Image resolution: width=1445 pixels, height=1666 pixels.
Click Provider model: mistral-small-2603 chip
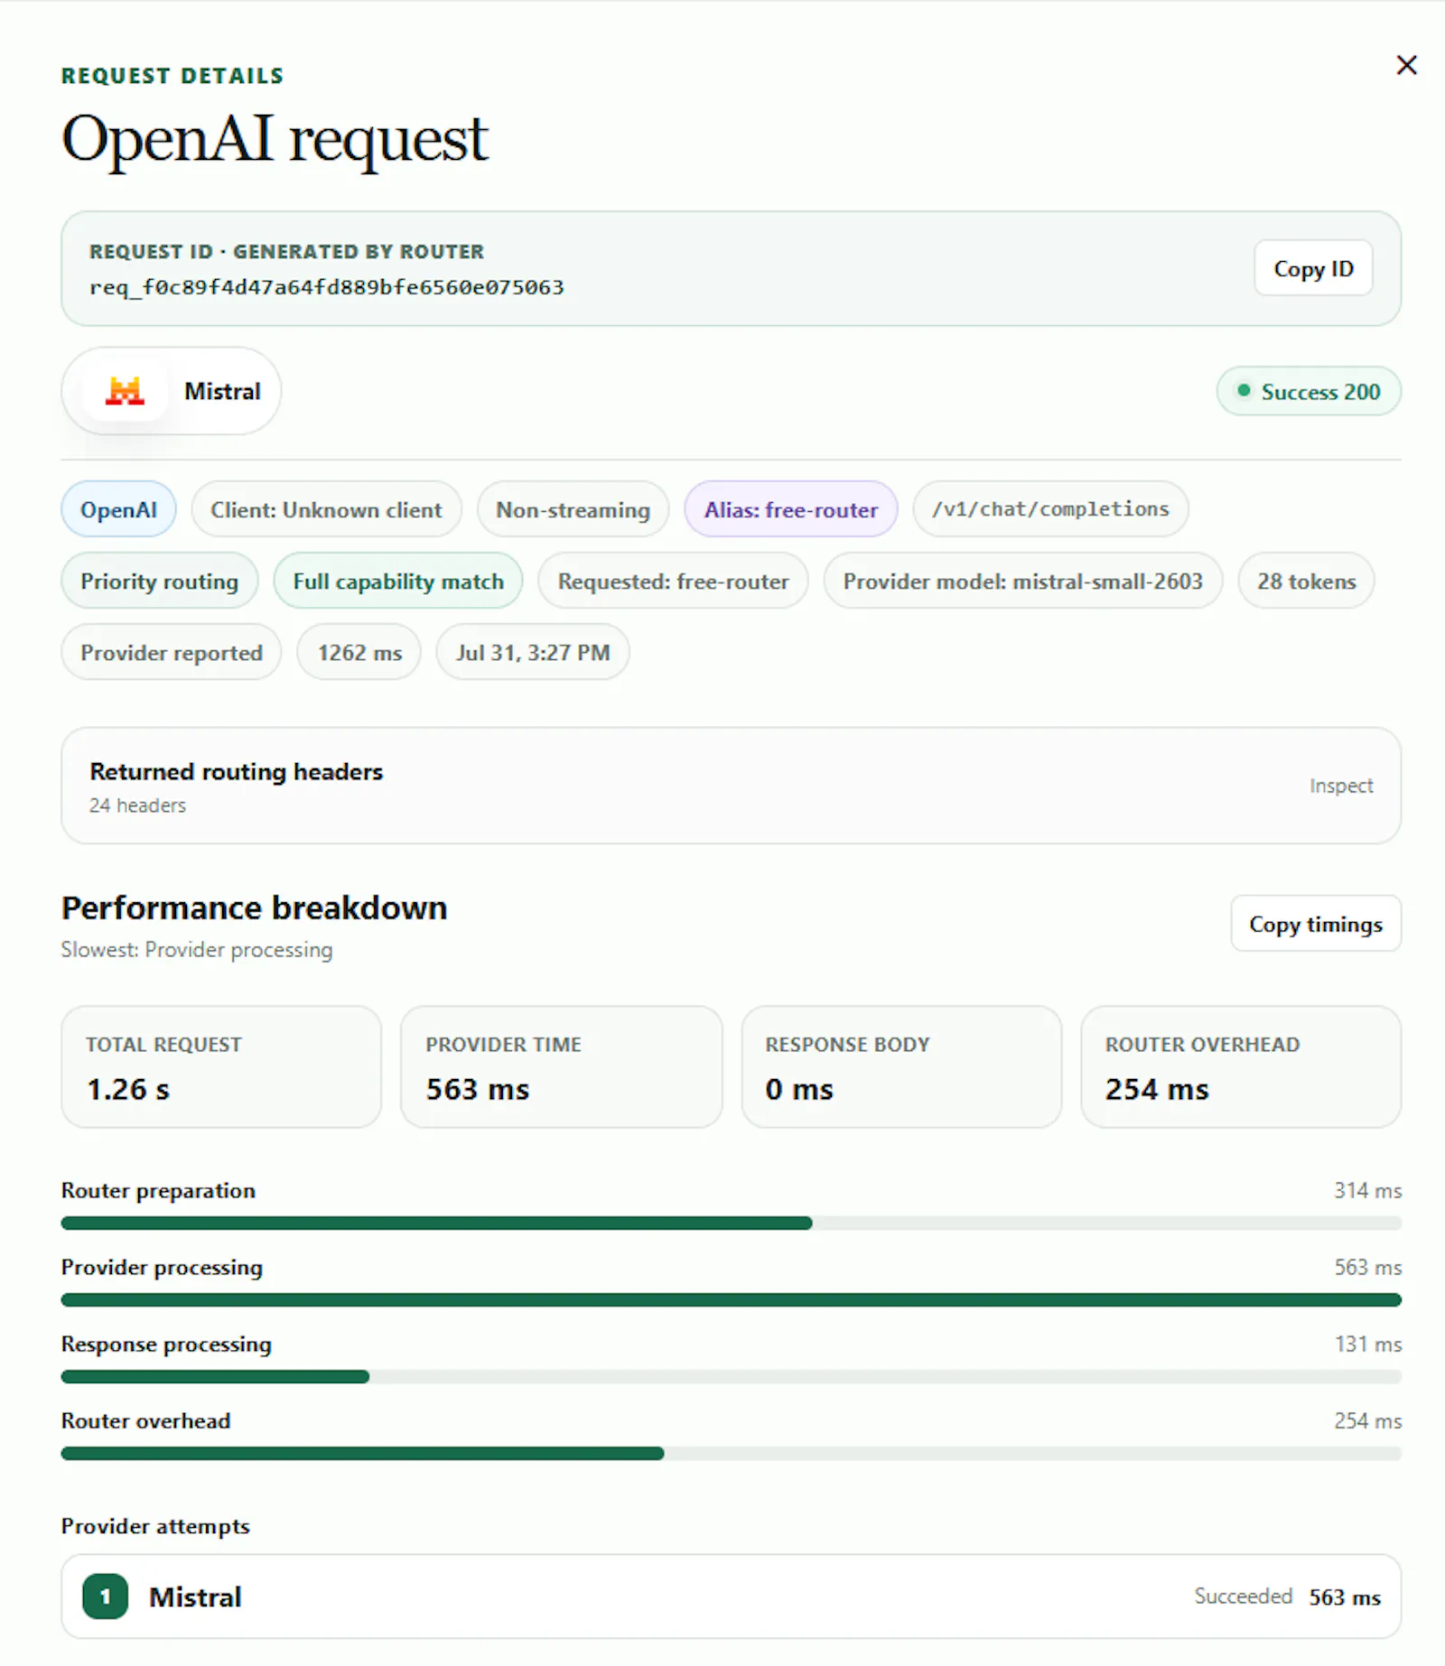1023,581
